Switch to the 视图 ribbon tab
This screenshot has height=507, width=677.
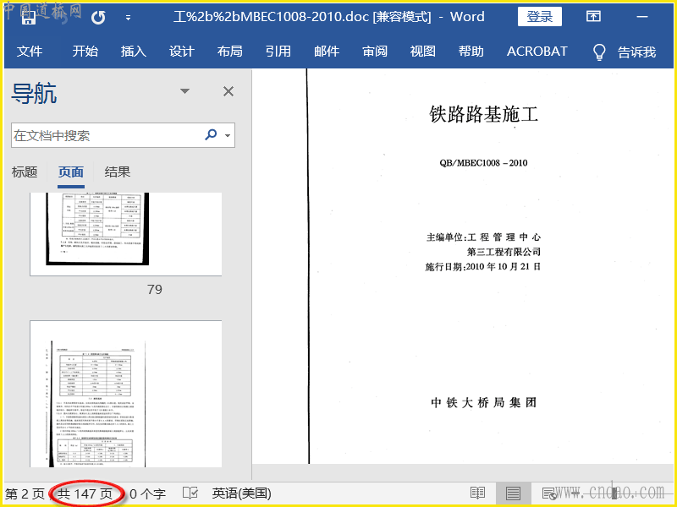[422, 52]
